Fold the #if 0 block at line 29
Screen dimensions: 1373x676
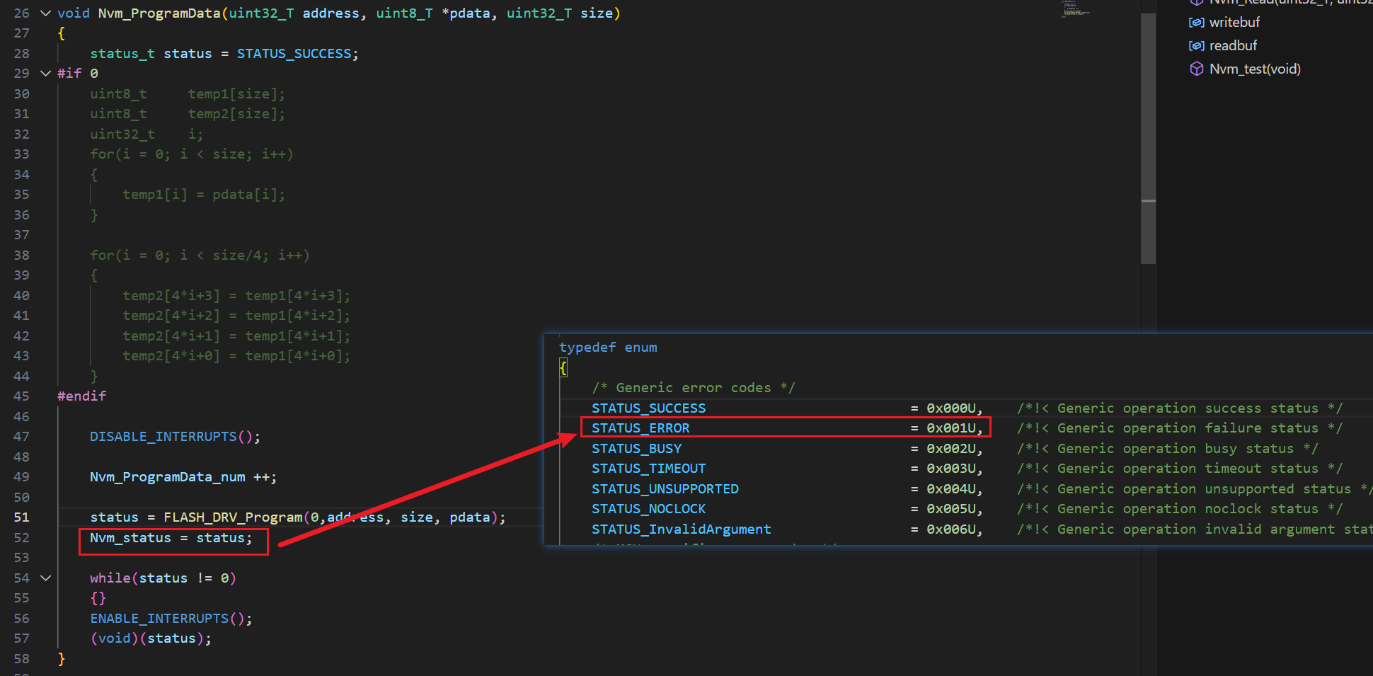coord(46,74)
